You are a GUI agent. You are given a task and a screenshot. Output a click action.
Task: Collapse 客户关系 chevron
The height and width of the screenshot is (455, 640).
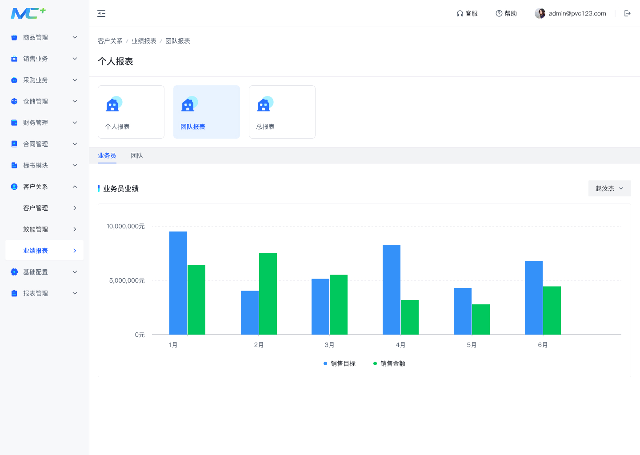pos(75,187)
